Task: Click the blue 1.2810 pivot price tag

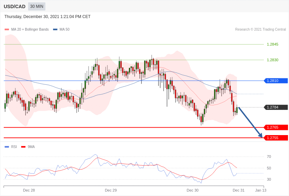Action: (276, 81)
